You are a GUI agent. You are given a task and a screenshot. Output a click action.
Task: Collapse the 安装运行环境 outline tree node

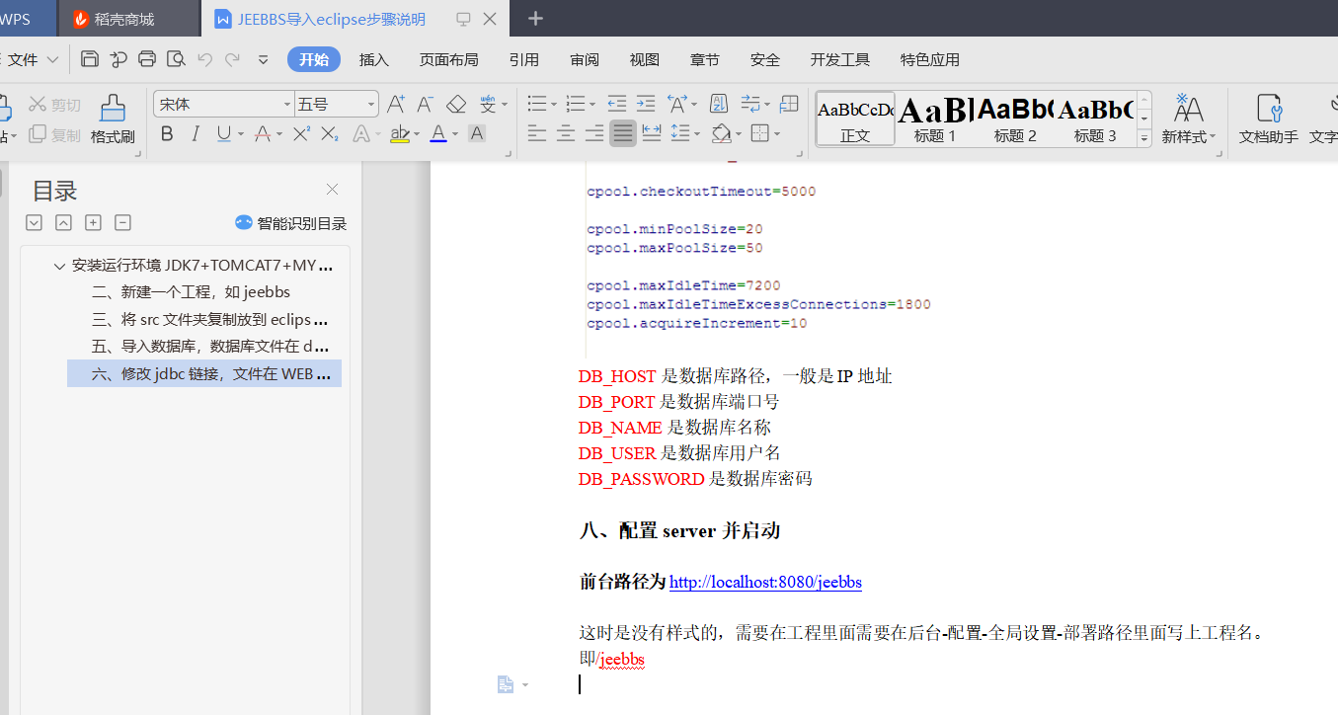[x=59, y=267]
